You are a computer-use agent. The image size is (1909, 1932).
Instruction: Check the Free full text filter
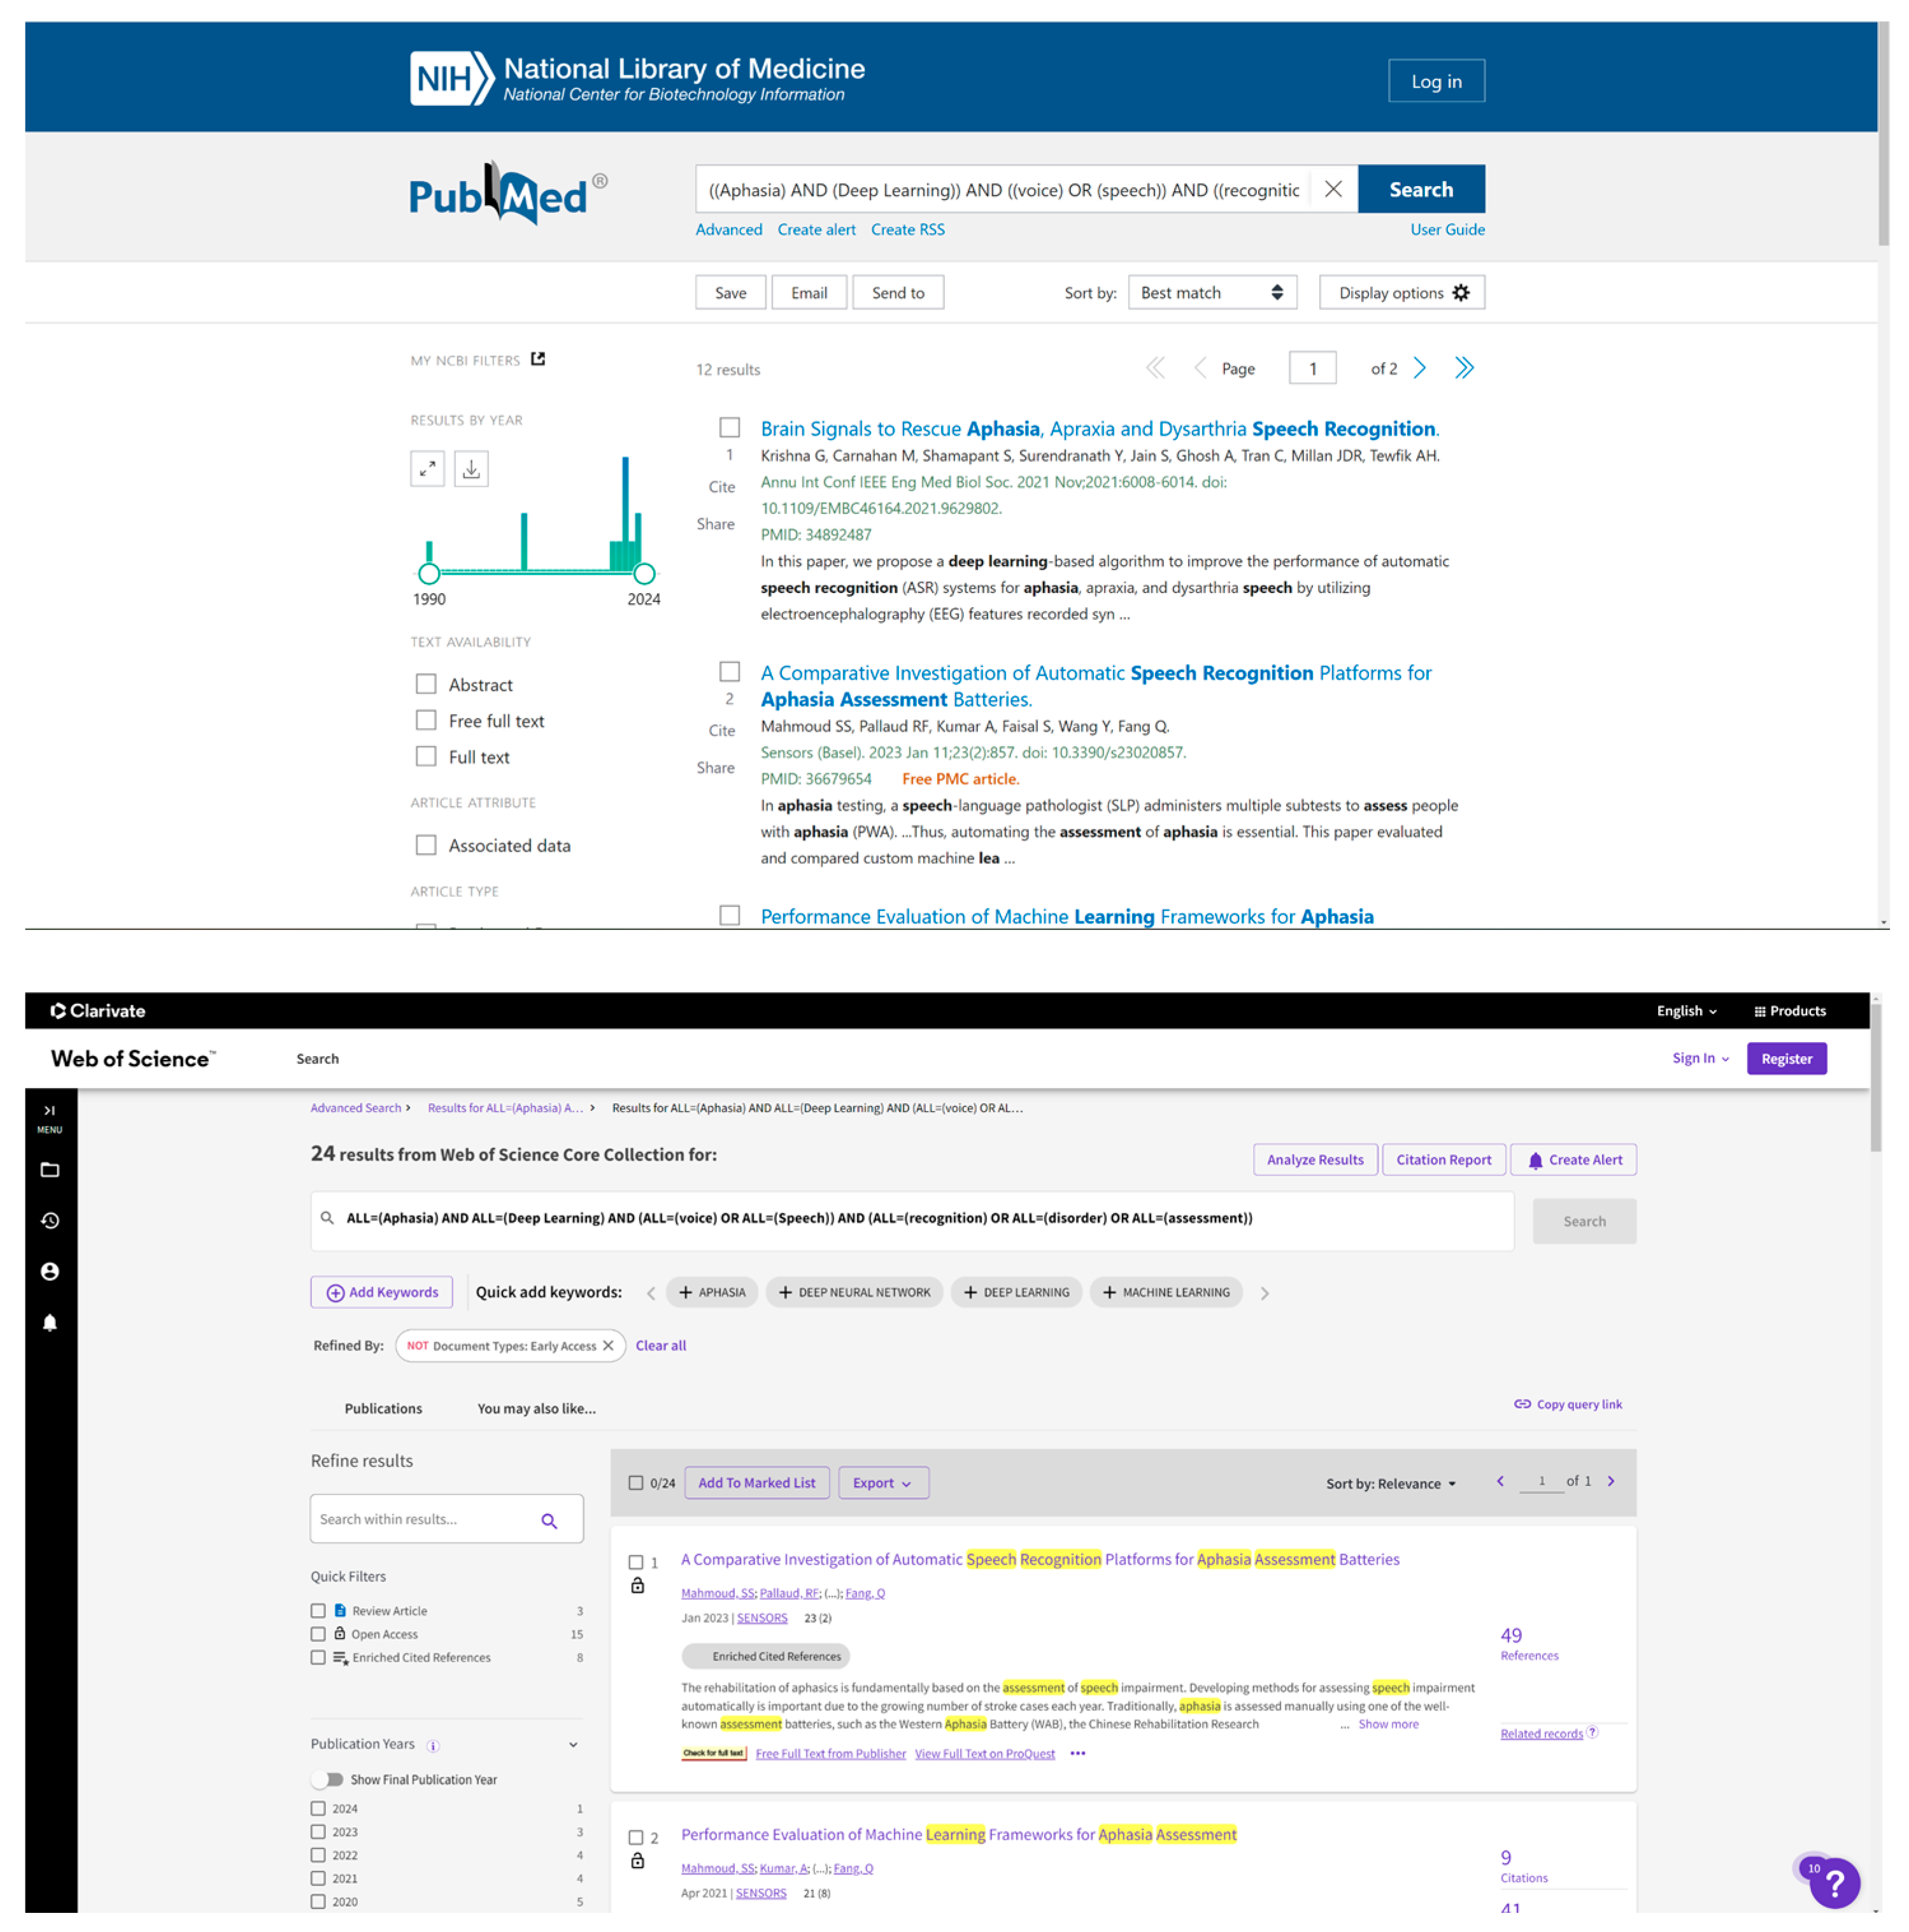pyautogui.click(x=426, y=720)
